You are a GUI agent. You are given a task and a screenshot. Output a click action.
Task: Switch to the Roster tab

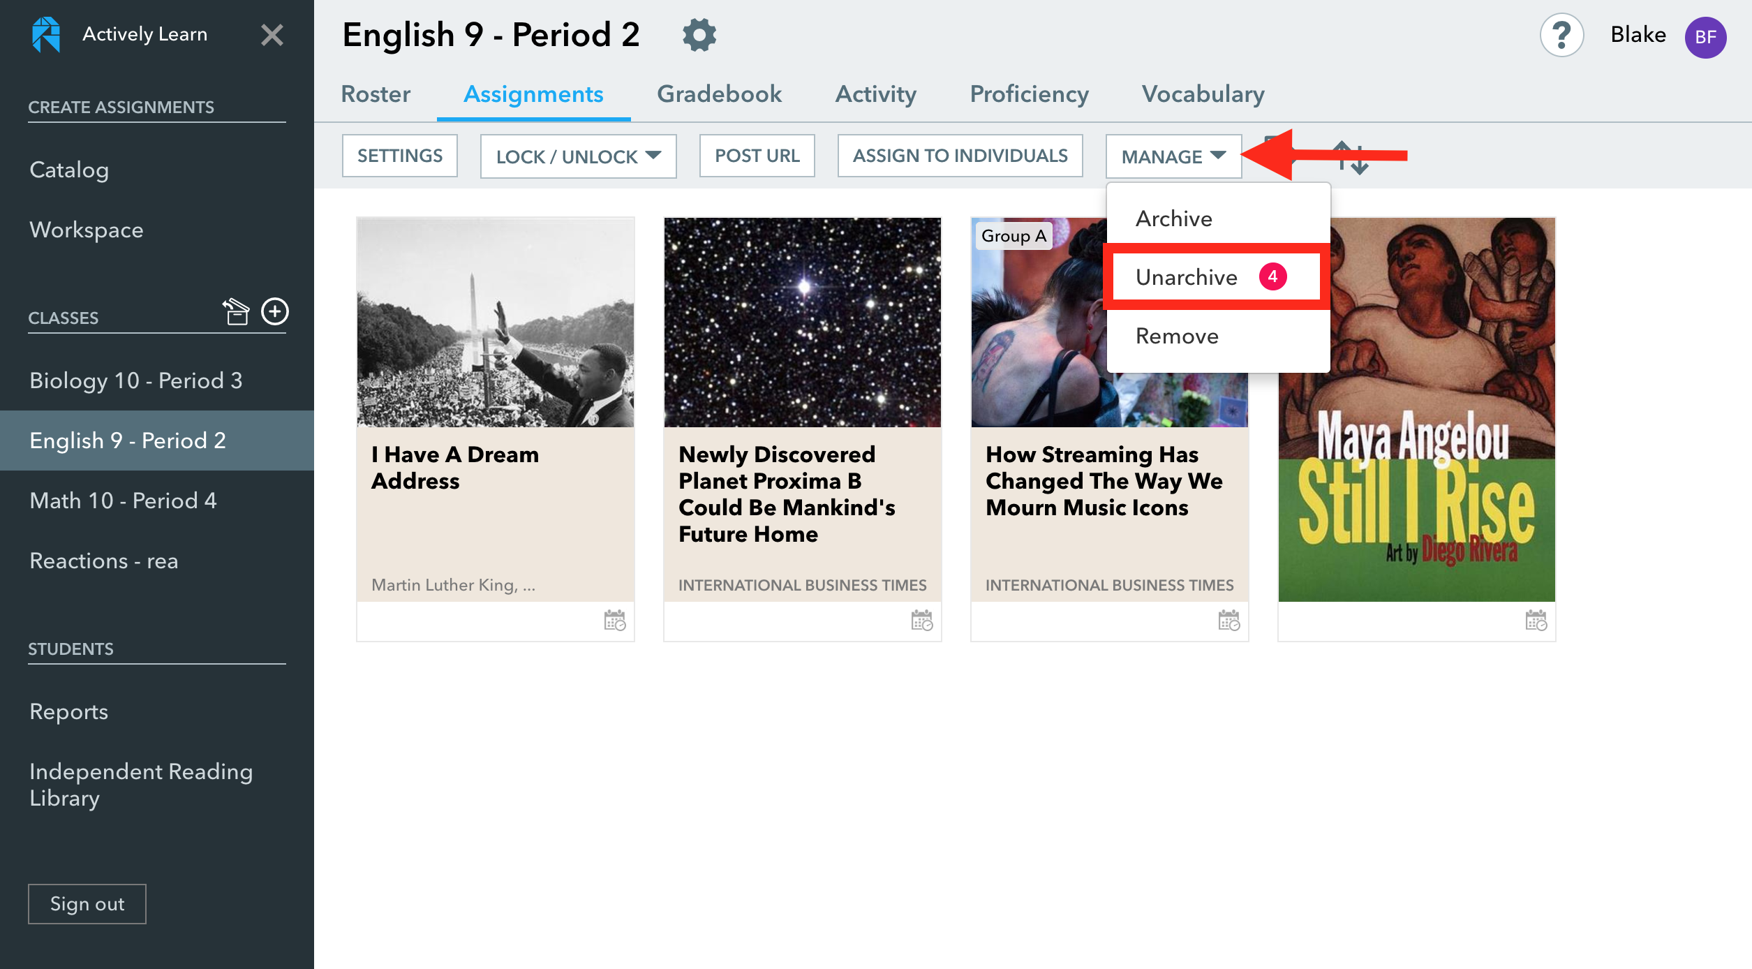pos(376,94)
